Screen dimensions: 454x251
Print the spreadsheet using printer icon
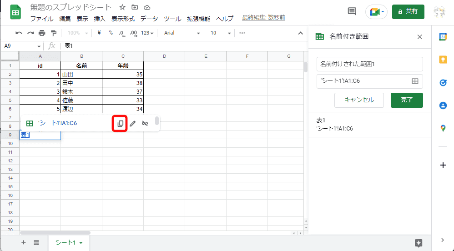(42, 33)
